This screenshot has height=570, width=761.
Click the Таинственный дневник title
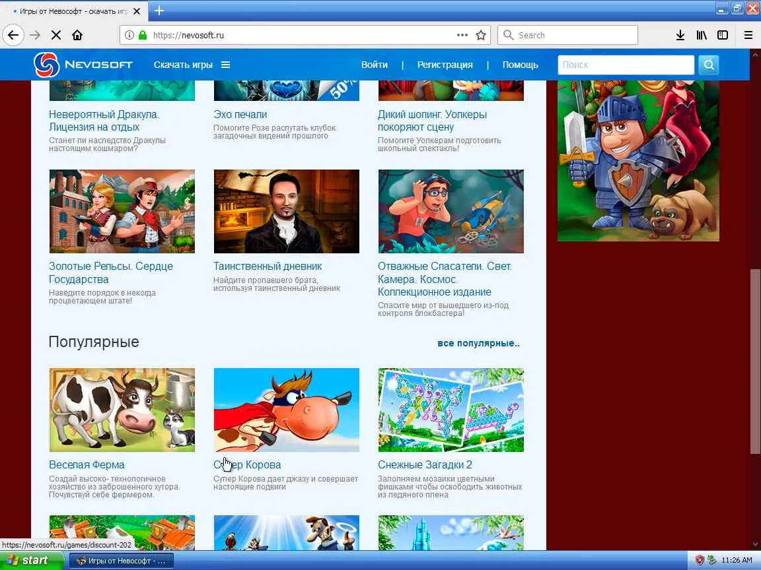[x=268, y=266]
